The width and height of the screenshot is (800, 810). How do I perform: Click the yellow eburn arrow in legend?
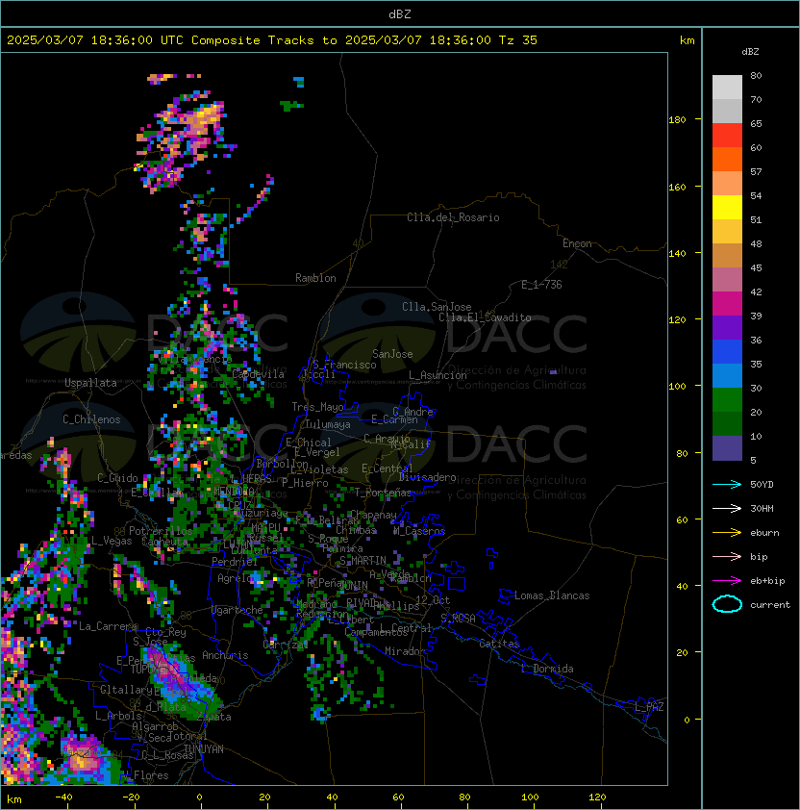[x=727, y=533]
